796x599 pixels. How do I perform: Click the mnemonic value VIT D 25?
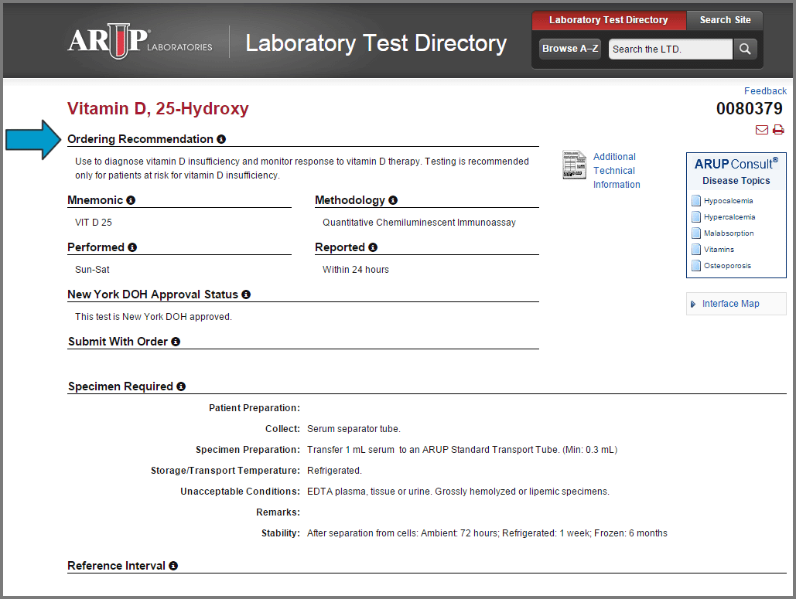click(x=94, y=223)
